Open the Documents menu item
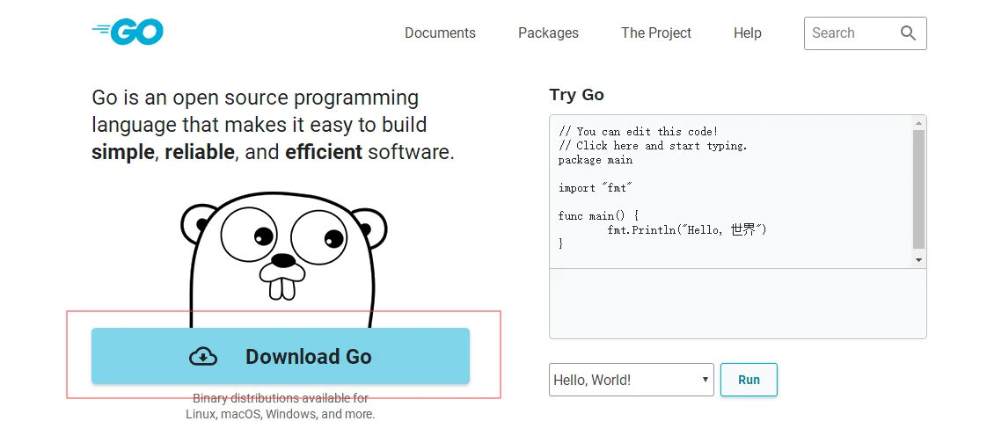987x421 pixels. [440, 33]
